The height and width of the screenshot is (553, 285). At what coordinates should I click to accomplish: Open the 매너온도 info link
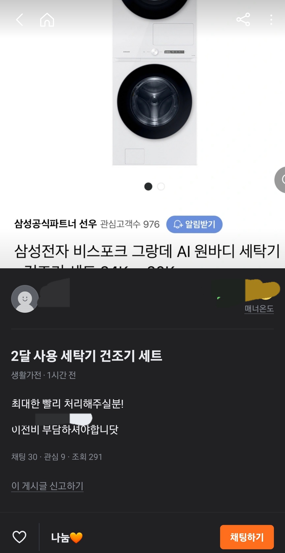click(259, 309)
